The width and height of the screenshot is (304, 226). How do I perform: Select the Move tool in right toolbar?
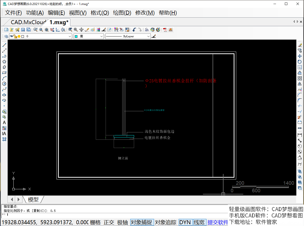click(300, 56)
